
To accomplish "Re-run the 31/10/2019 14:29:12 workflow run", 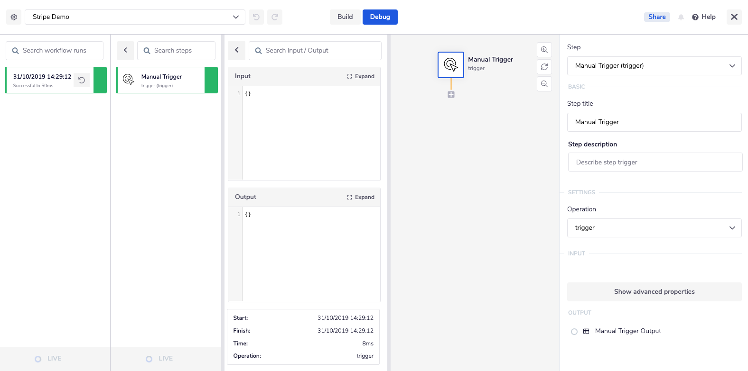I will click(x=82, y=80).
